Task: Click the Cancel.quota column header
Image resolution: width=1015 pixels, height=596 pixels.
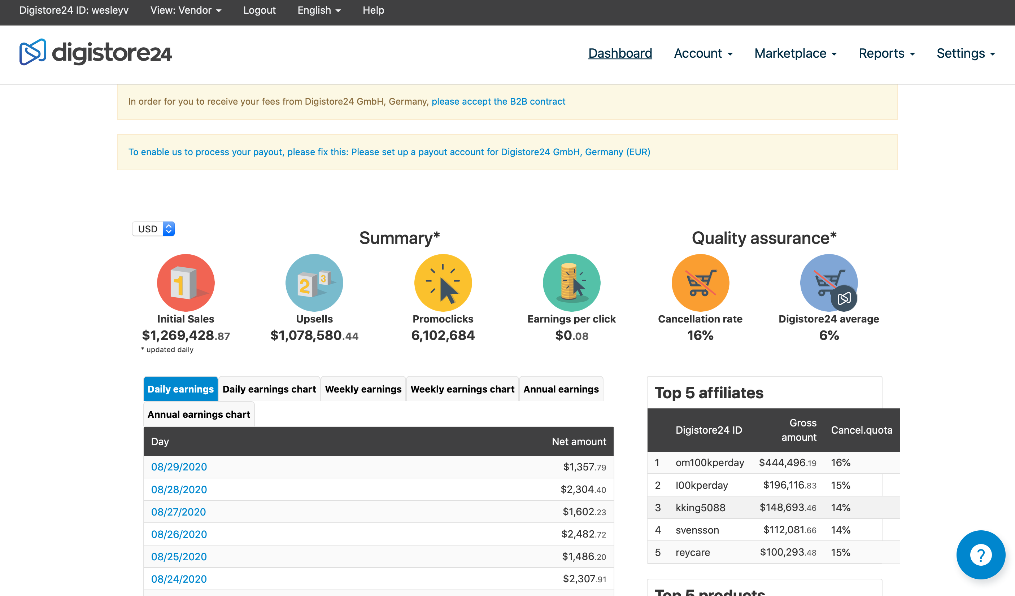Action: (x=862, y=430)
